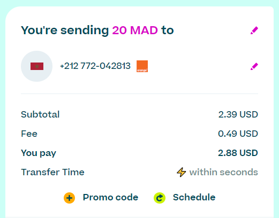The height and width of the screenshot is (218, 279).
Task: Click the You pay 2.88 USD total
Action: pyautogui.click(x=238, y=153)
